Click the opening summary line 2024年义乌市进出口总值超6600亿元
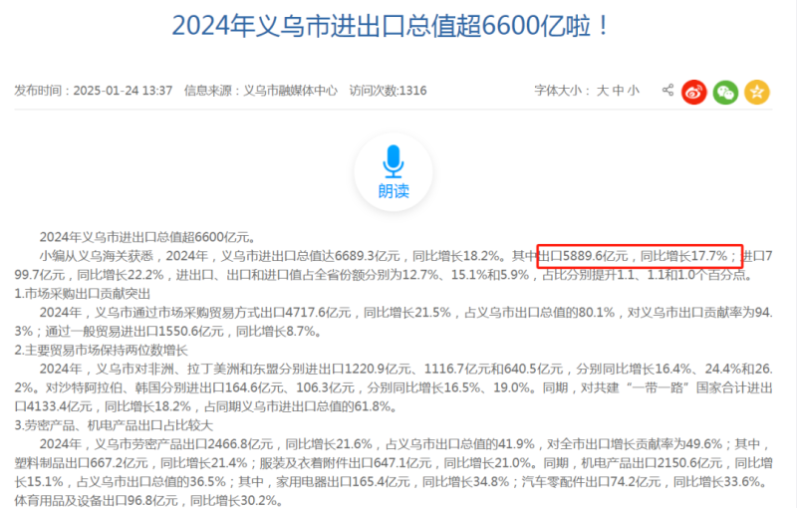This screenshot has width=797, height=508. [147, 237]
